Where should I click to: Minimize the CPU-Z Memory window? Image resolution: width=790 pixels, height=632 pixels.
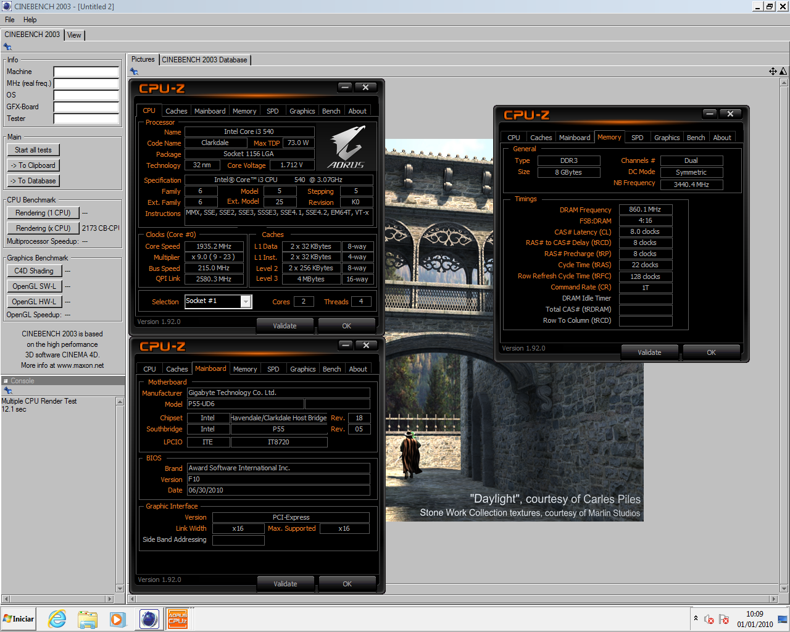coord(710,114)
